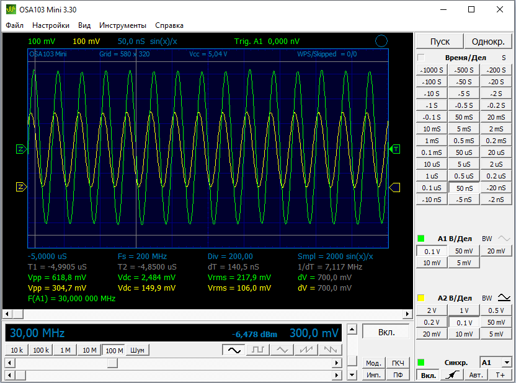This screenshot has width=516, height=383.
Task: Toggle the Время/Дел checkbox
Action: click(x=421, y=58)
